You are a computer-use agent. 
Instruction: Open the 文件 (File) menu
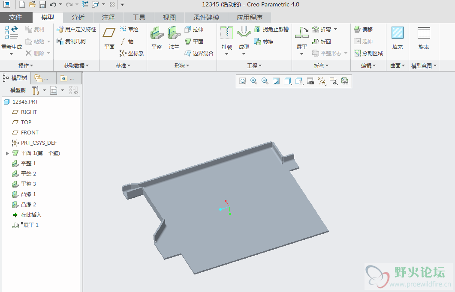[x=15, y=18]
